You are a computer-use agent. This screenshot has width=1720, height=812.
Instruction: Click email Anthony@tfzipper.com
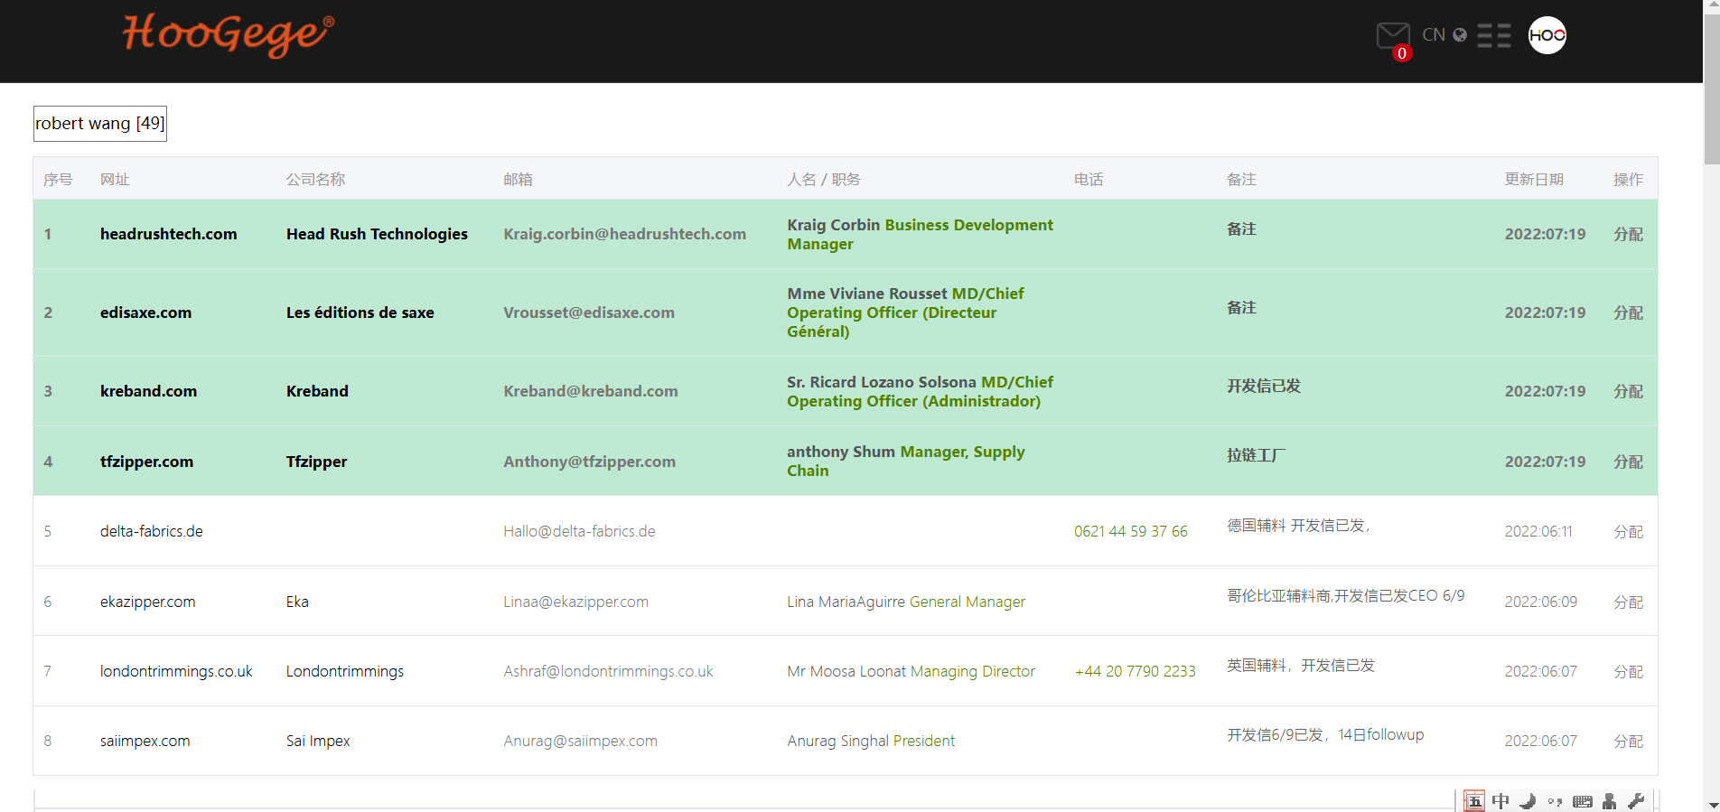[589, 462]
